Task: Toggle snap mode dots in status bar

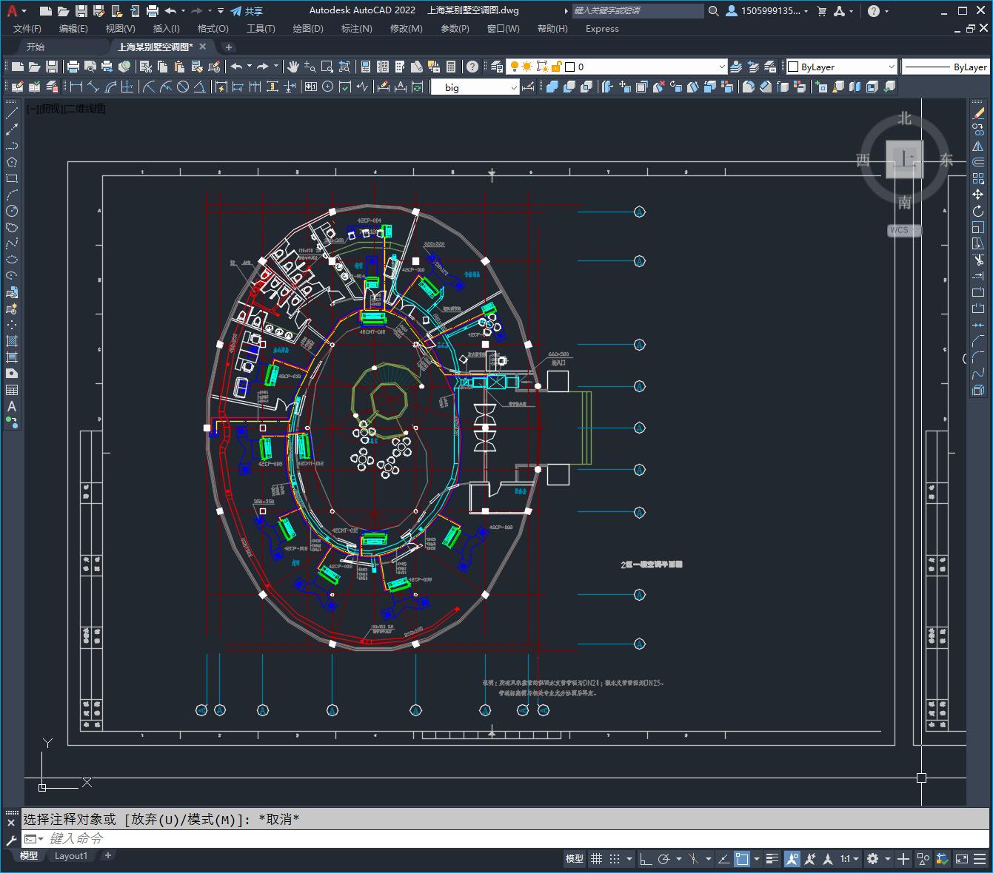Action: [x=615, y=859]
